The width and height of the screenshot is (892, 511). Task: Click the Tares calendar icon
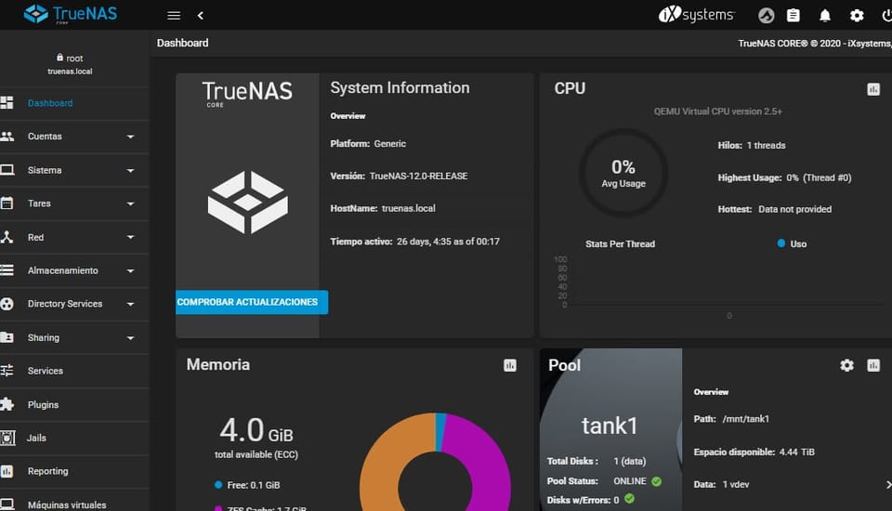7,203
